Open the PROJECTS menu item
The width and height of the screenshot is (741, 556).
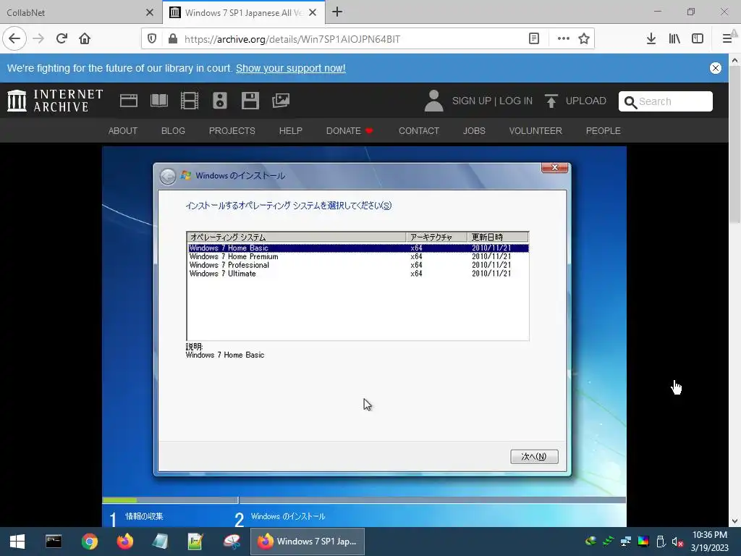pyautogui.click(x=232, y=131)
